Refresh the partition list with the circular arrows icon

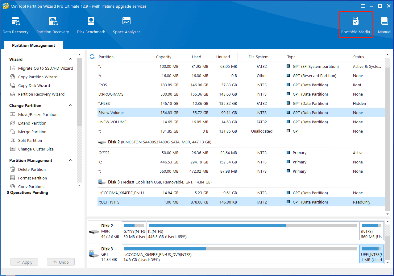point(92,57)
